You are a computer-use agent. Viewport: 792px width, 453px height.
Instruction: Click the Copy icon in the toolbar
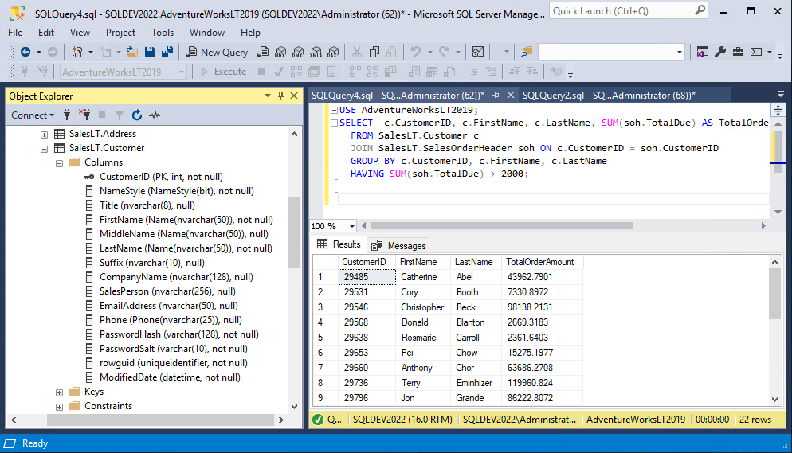click(374, 52)
